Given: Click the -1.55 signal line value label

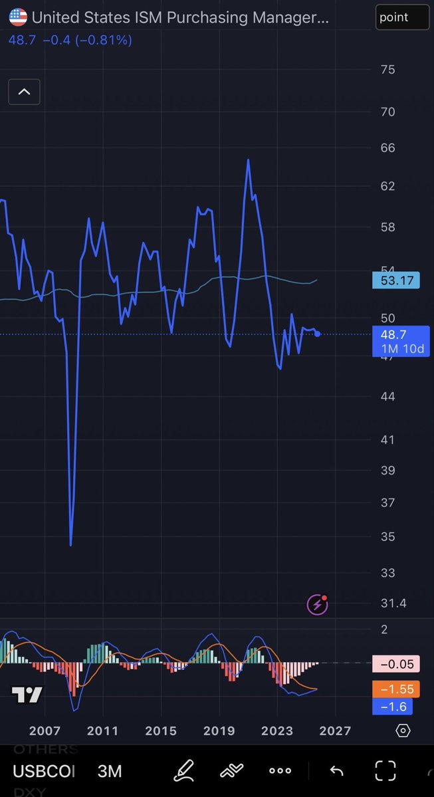Looking at the screenshot, I should pyautogui.click(x=396, y=689).
